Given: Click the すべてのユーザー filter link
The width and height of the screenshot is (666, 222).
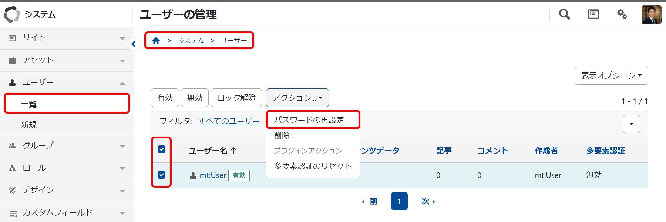Looking at the screenshot, I should pos(229,121).
